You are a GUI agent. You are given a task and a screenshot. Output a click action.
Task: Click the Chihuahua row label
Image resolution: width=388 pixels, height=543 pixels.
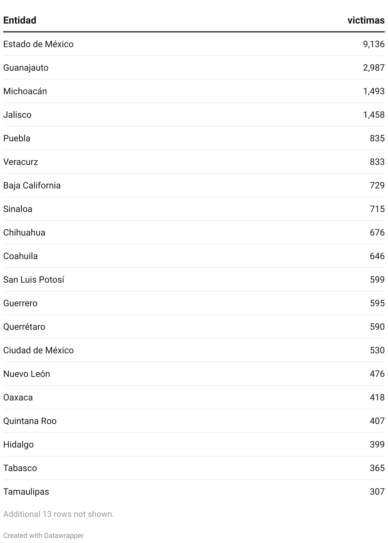pos(24,232)
